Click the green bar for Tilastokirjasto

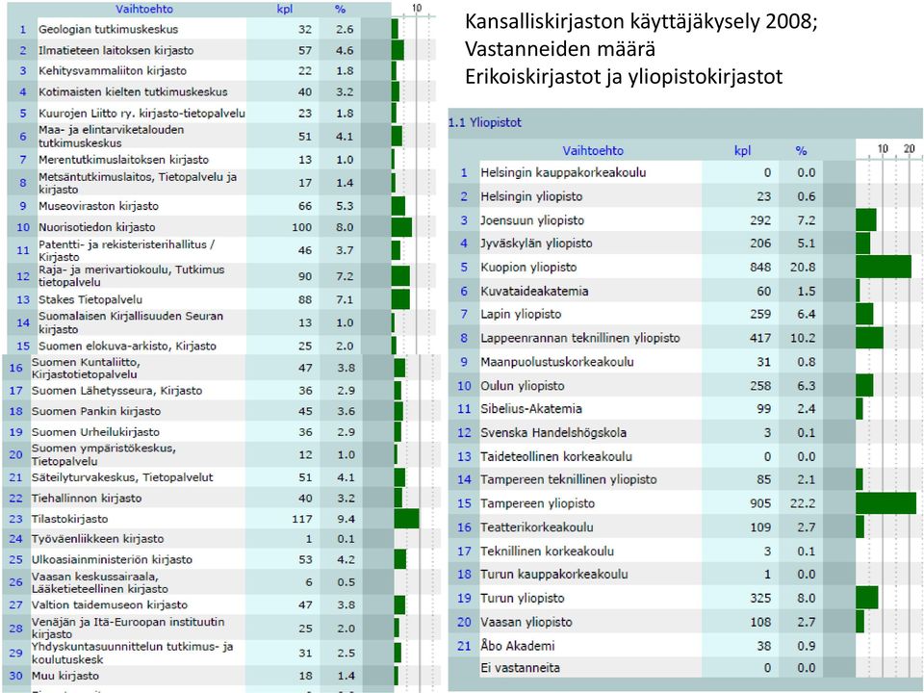tap(406, 519)
